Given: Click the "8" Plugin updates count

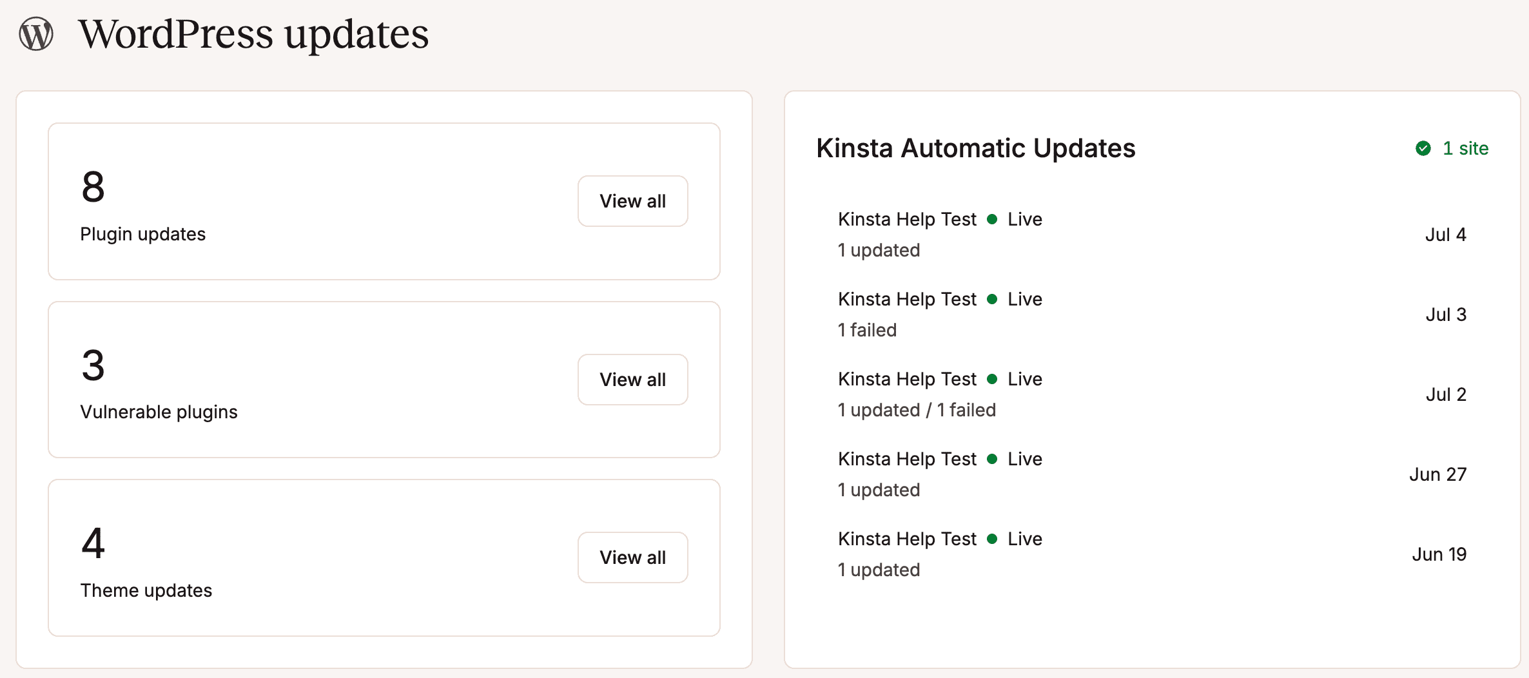Looking at the screenshot, I should click(x=93, y=188).
